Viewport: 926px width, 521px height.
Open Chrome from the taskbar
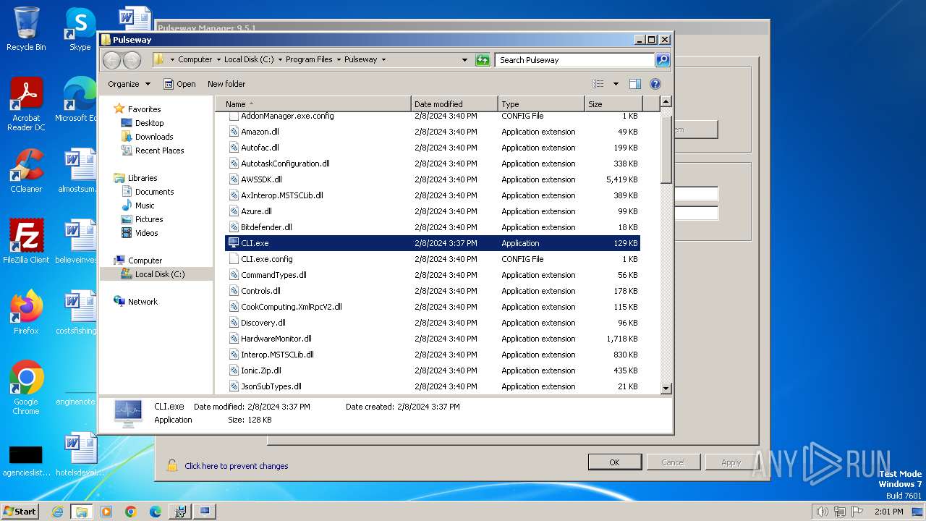(131, 512)
